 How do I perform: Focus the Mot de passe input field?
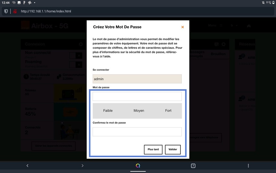coord(137,96)
